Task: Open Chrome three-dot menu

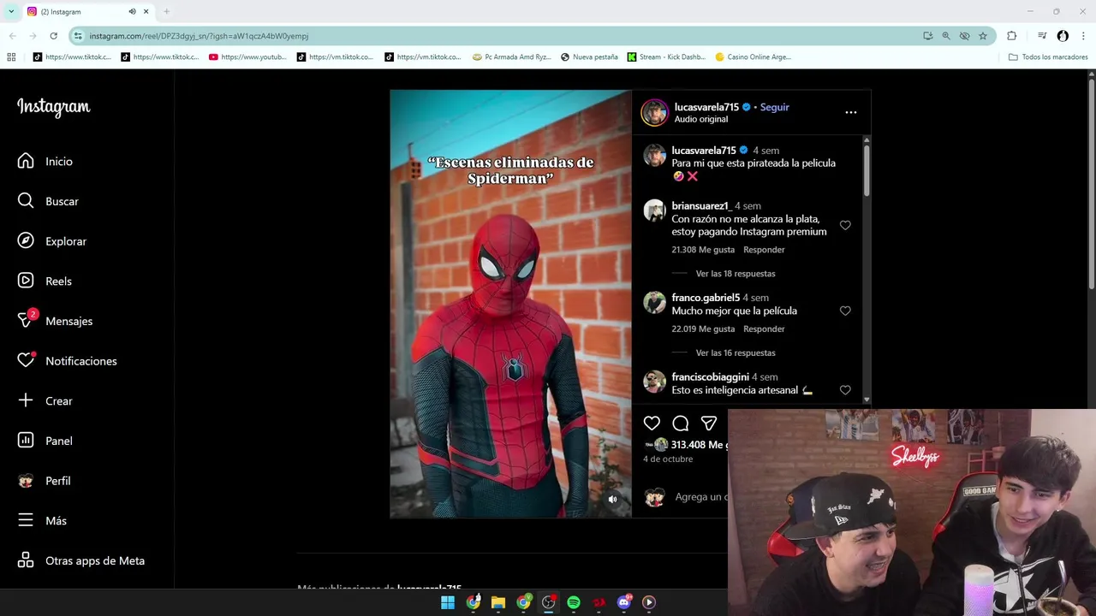Action: click(1084, 36)
